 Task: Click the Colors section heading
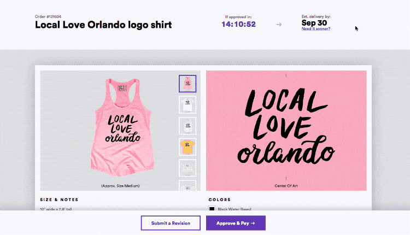[220, 199]
